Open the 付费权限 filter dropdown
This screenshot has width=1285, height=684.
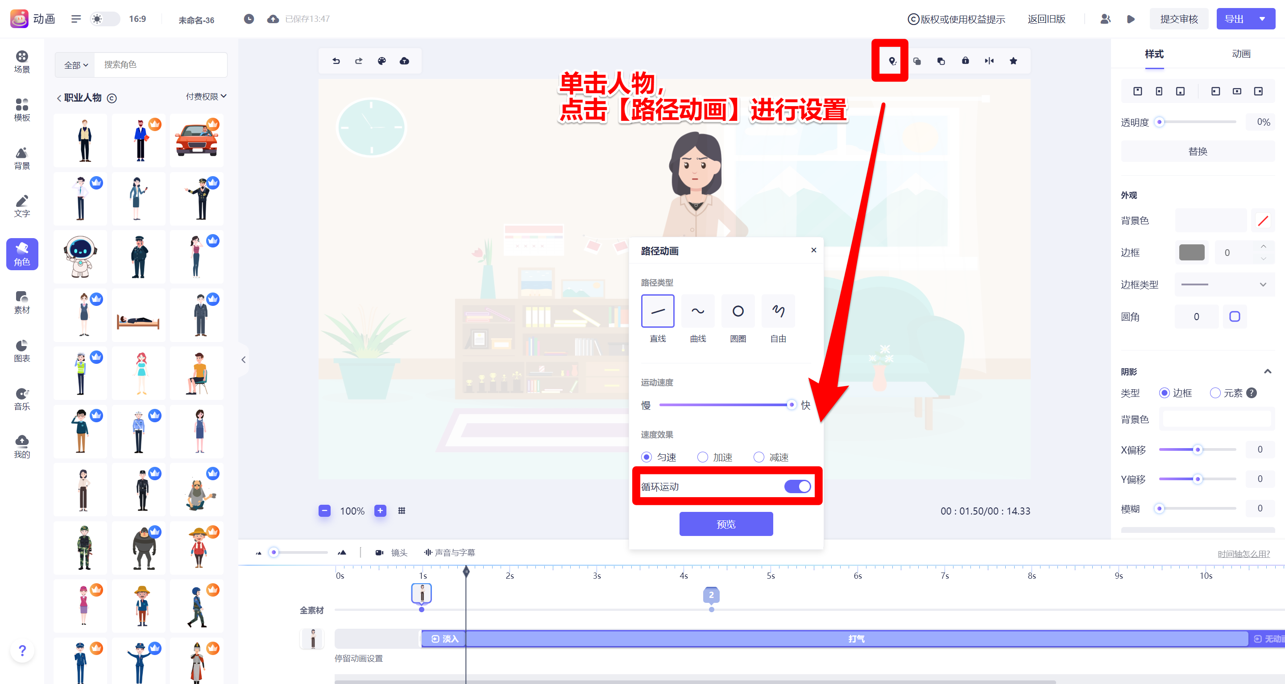pos(206,96)
